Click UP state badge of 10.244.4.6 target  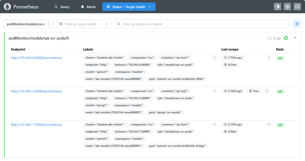tap(280, 58)
